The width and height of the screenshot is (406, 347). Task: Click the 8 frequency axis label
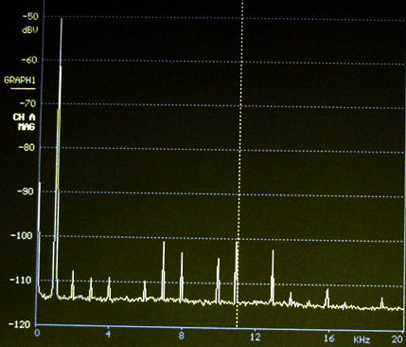(181, 336)
